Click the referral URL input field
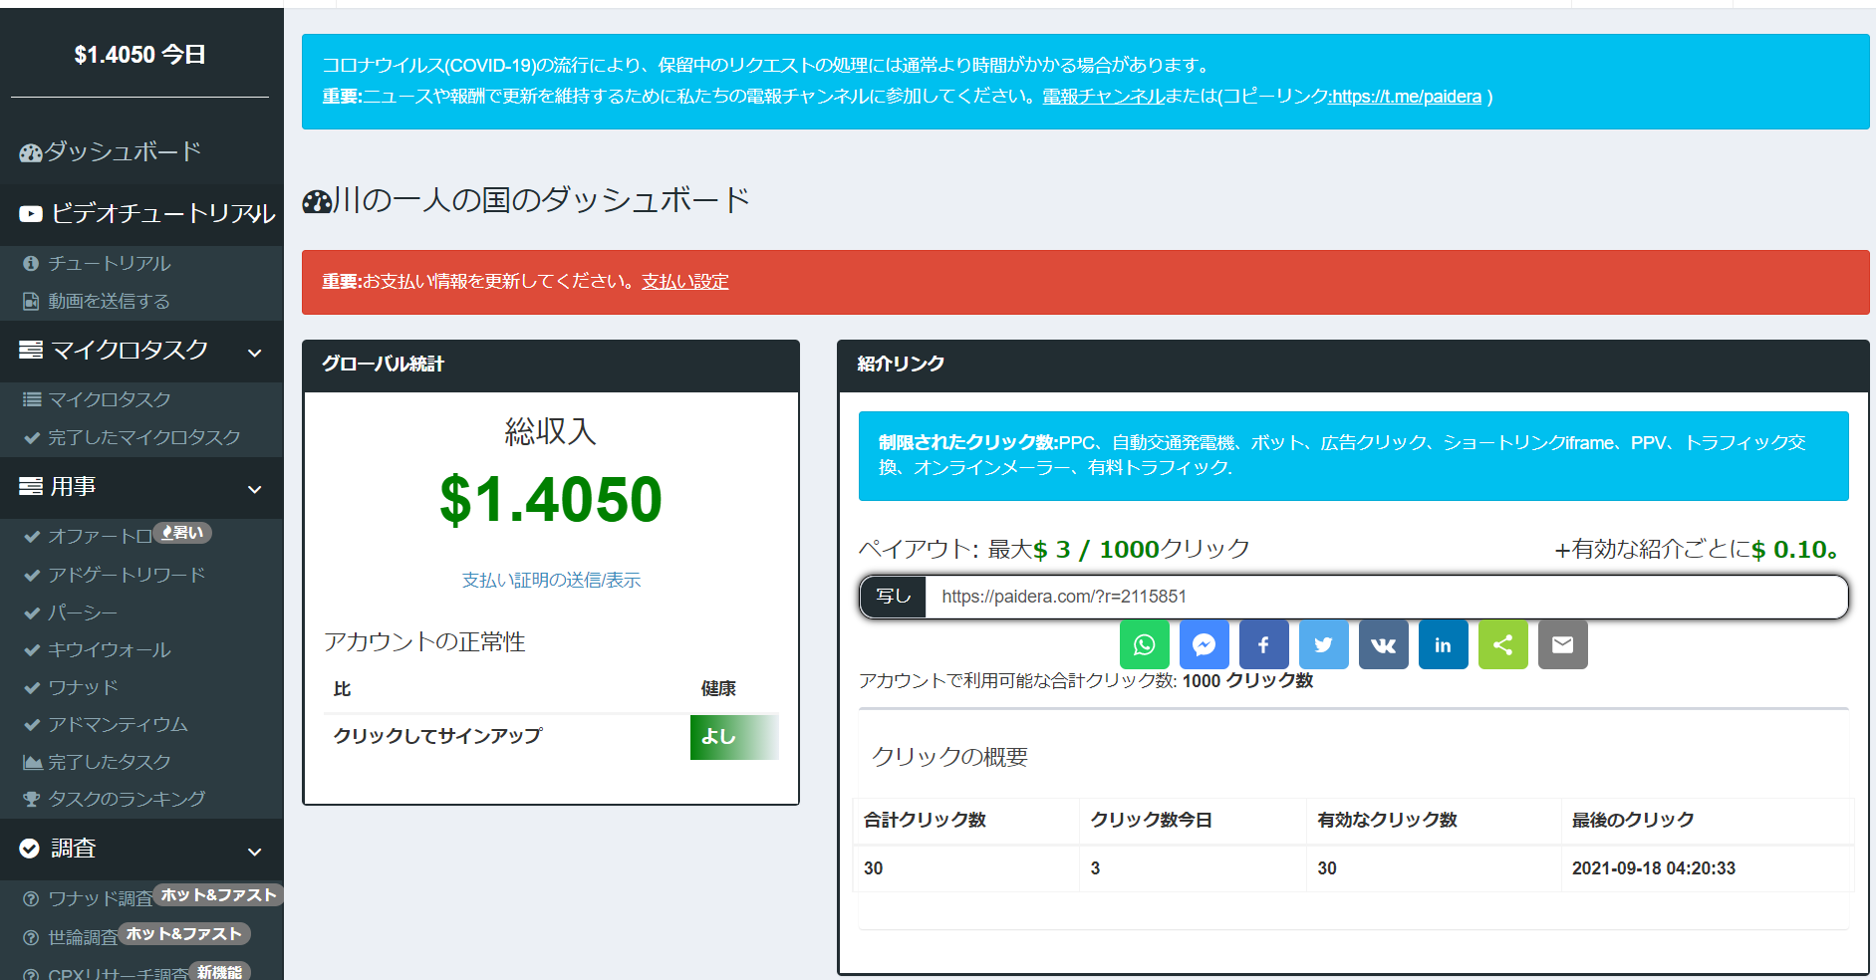 (x=1386, y=597)
